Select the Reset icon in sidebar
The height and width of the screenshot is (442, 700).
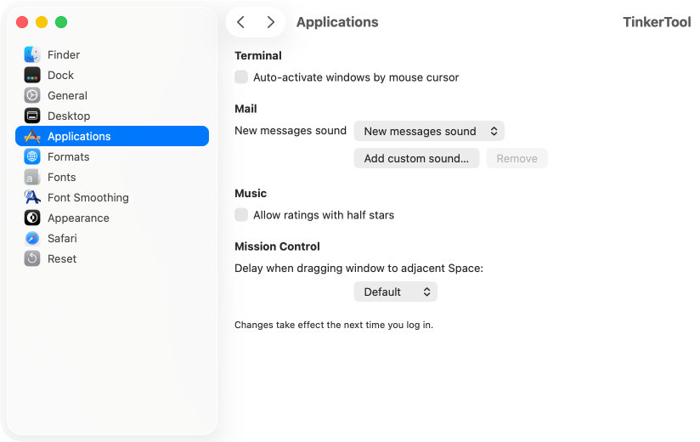(32, 258)
